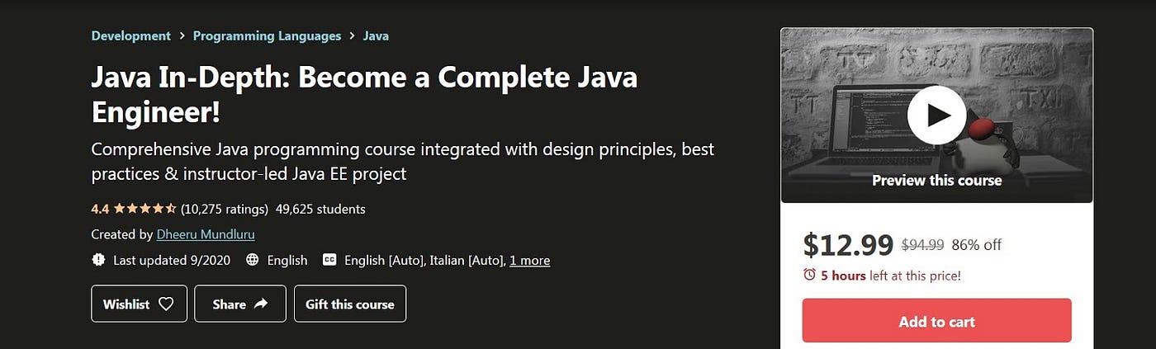Click the star rating icons
This screenshot has height=349, width=1156.
coord(145,208)
